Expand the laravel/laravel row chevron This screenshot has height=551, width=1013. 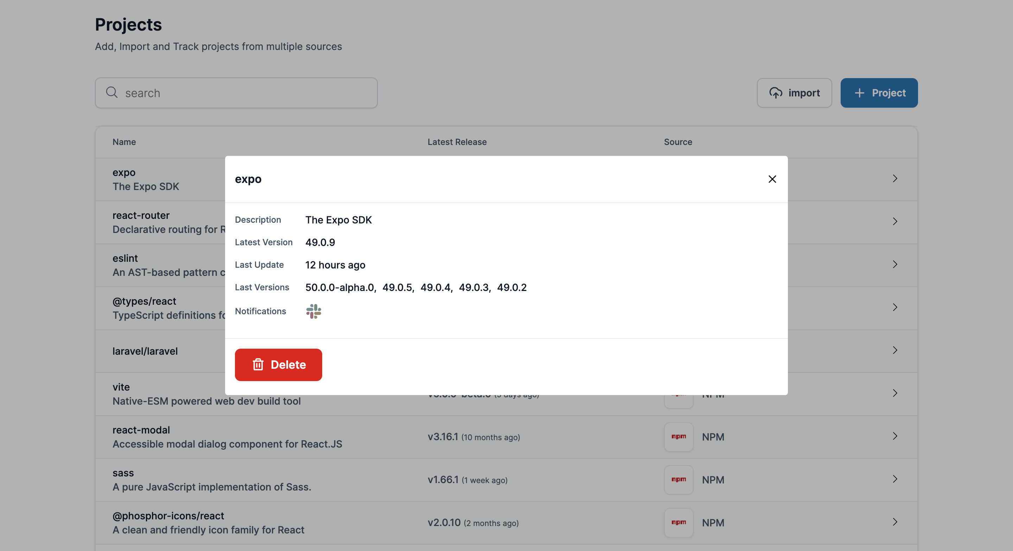point(894,350)
